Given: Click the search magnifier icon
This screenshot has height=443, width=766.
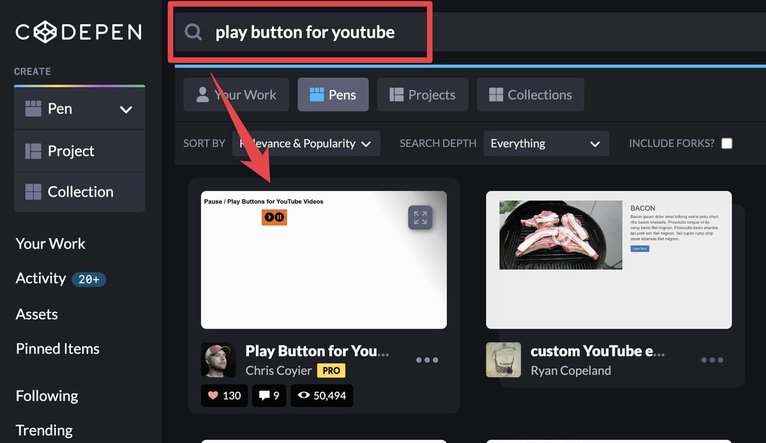Looking at the screenshot, I should [x=193, y=32].
